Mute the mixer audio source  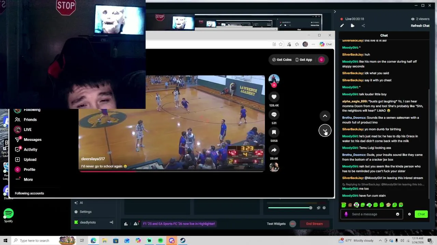tap(318, 208)
